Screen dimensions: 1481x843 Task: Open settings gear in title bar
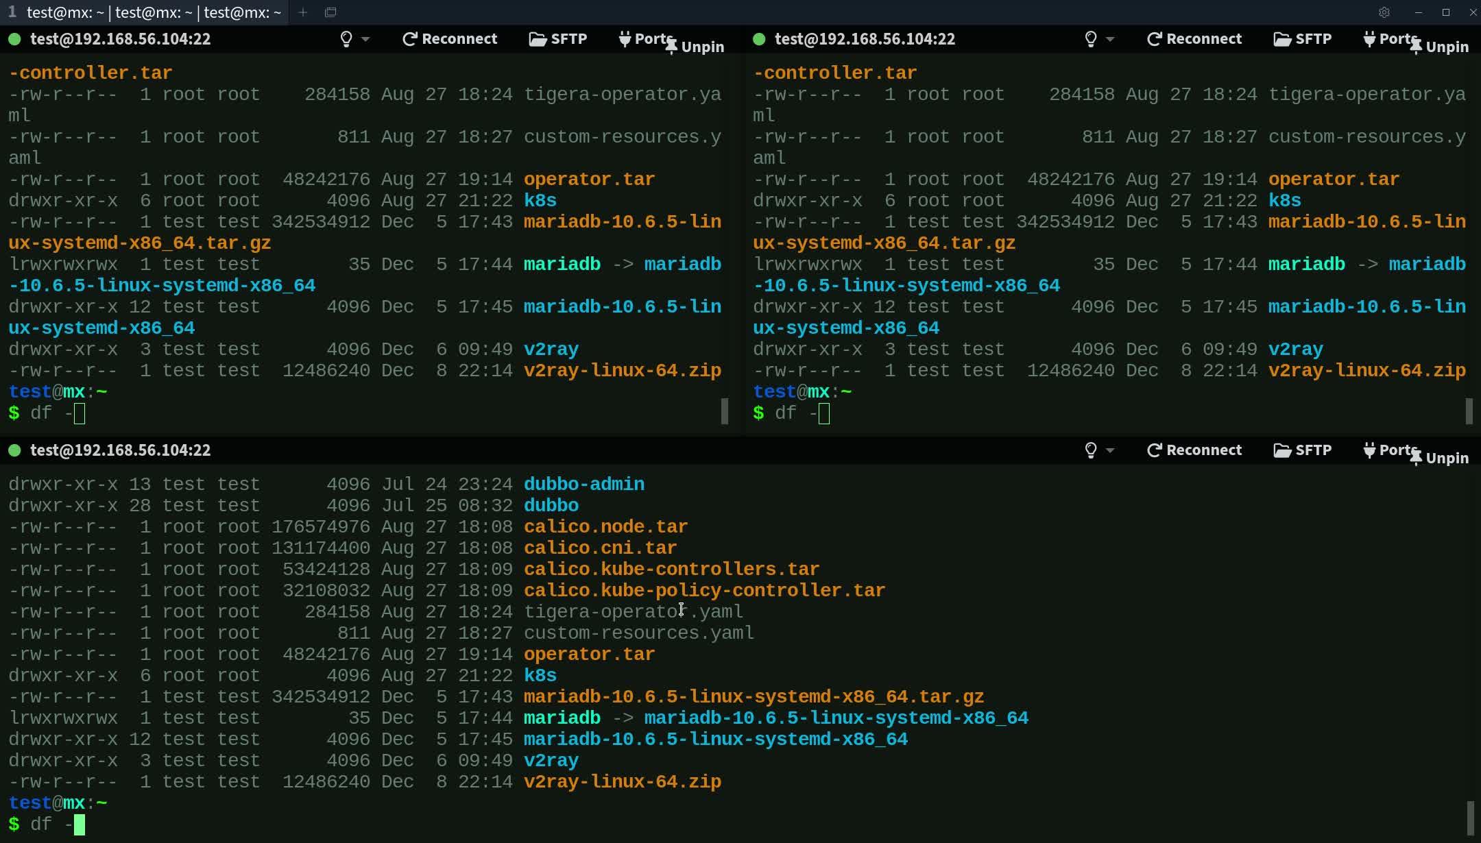[x=1384, y=12]
